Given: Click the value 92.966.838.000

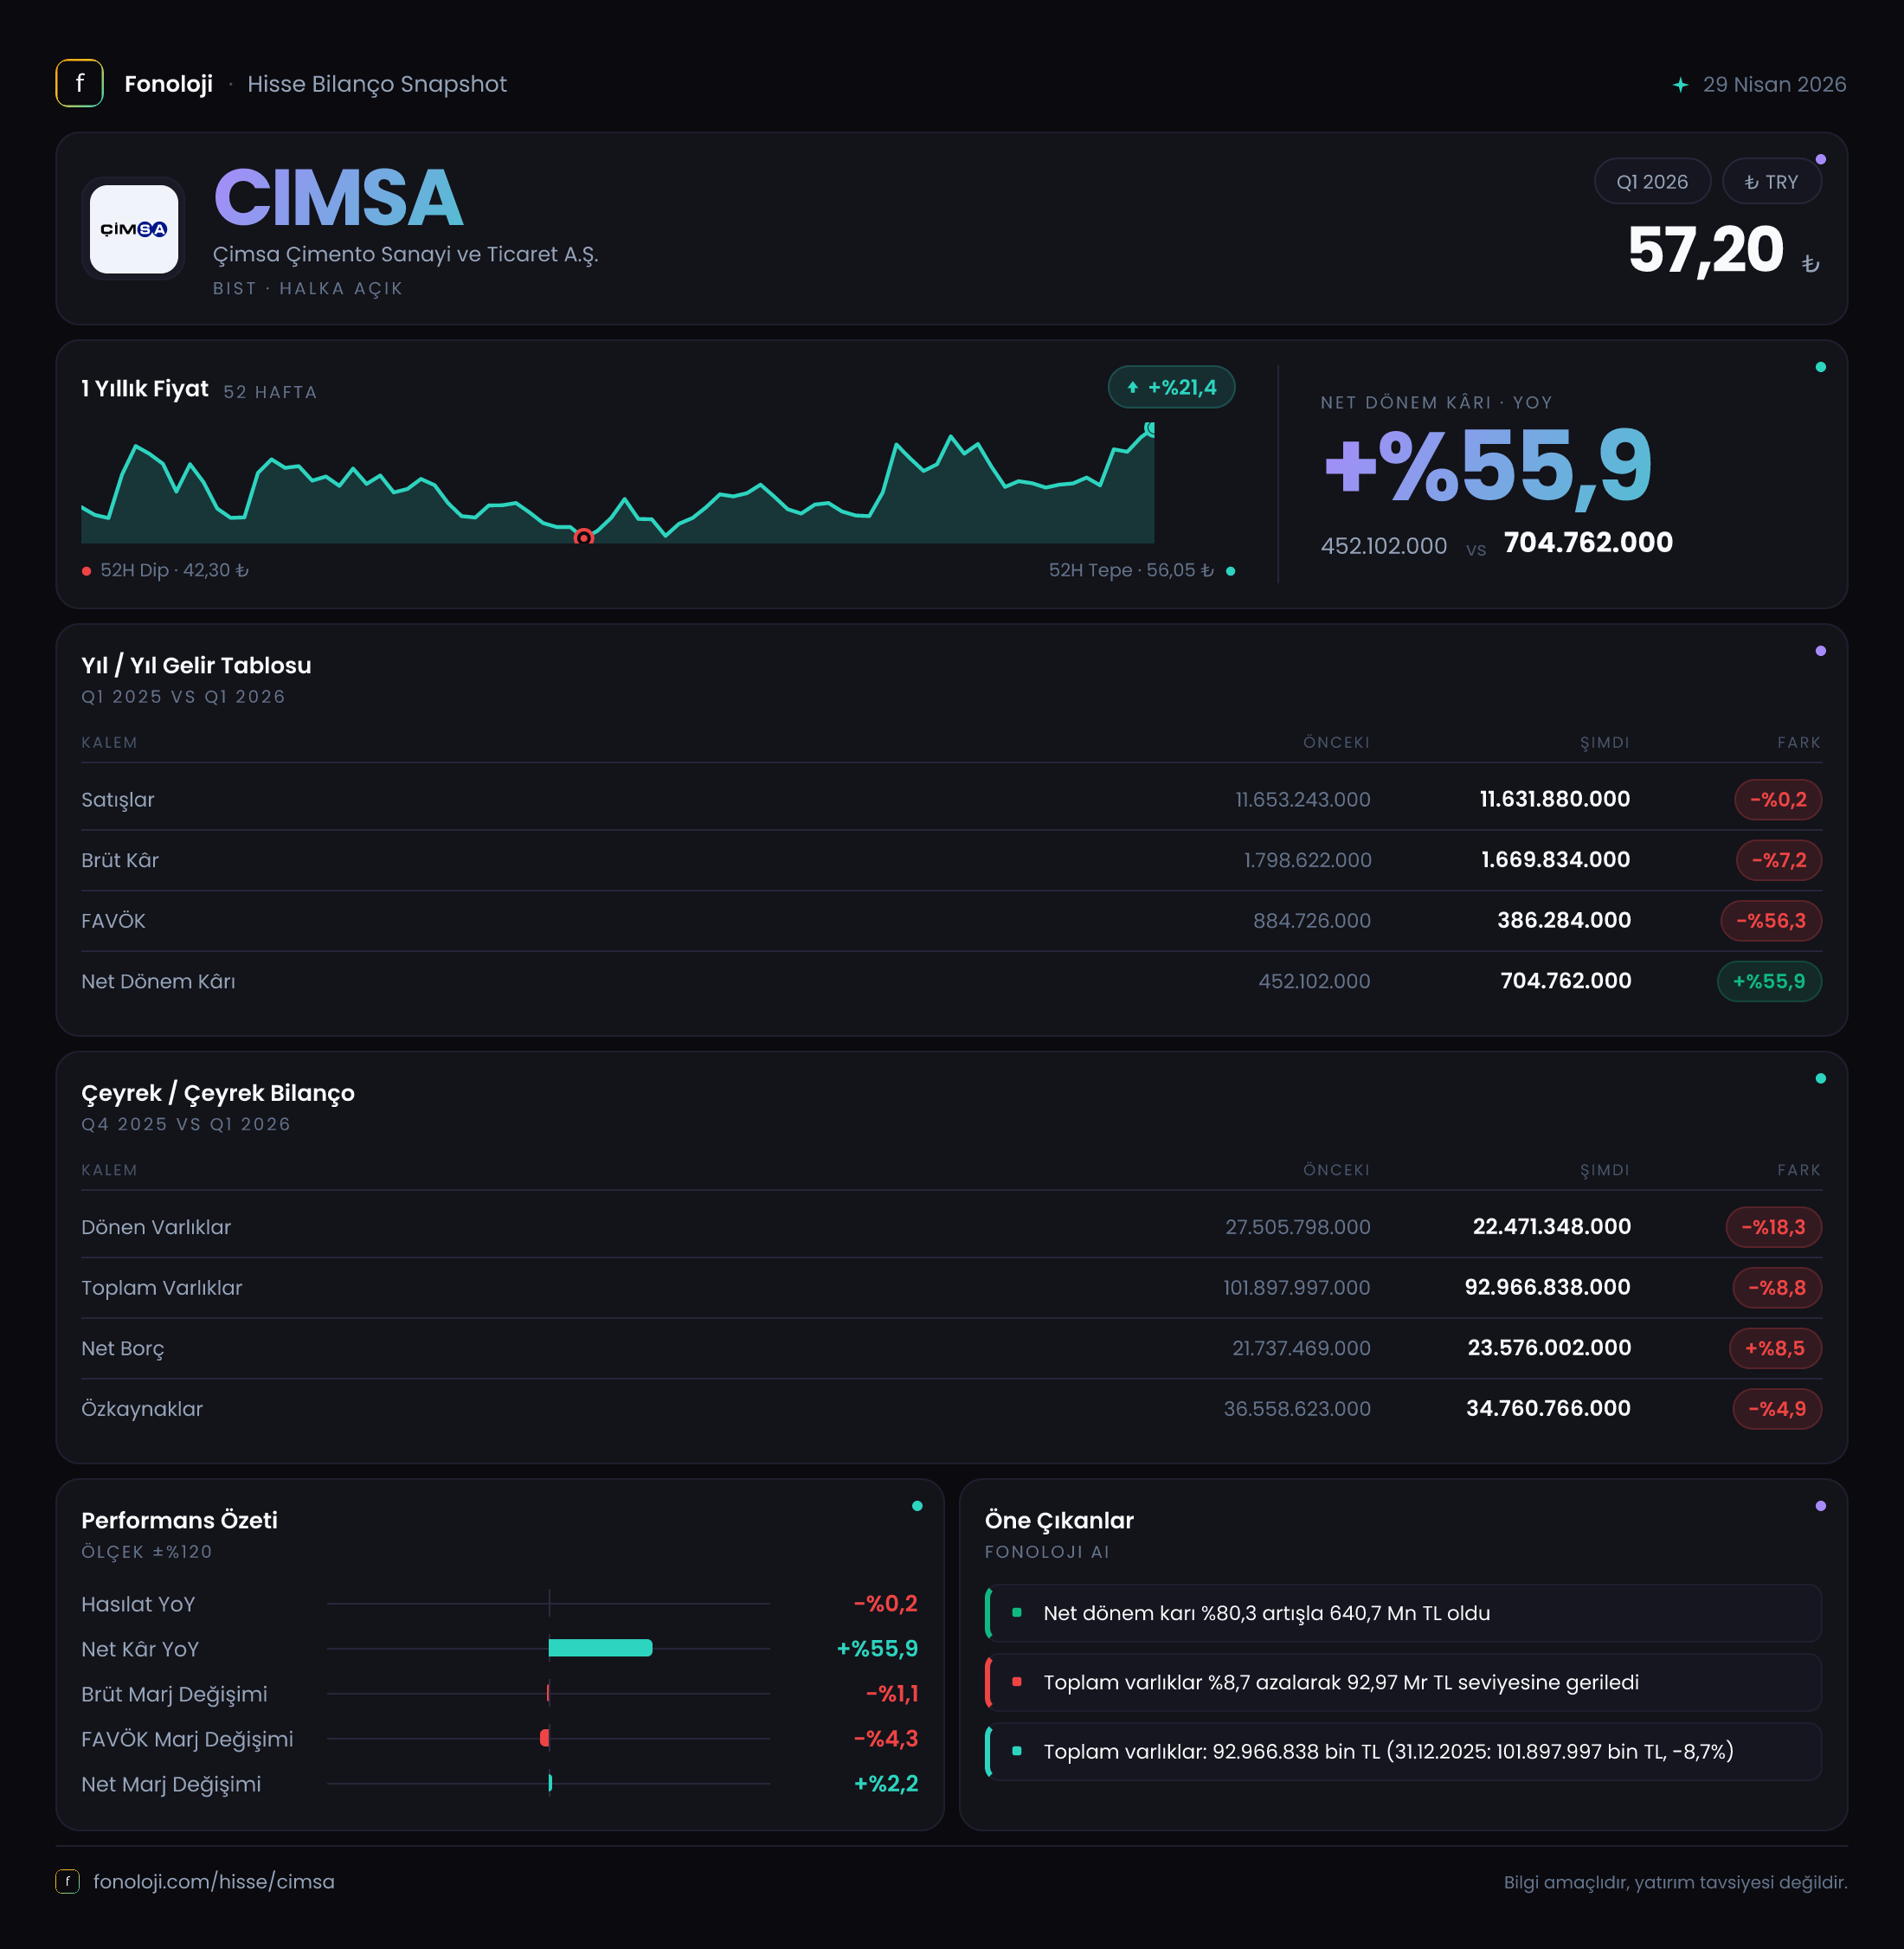Looking at the screenshot, I should point(1547,1287).
